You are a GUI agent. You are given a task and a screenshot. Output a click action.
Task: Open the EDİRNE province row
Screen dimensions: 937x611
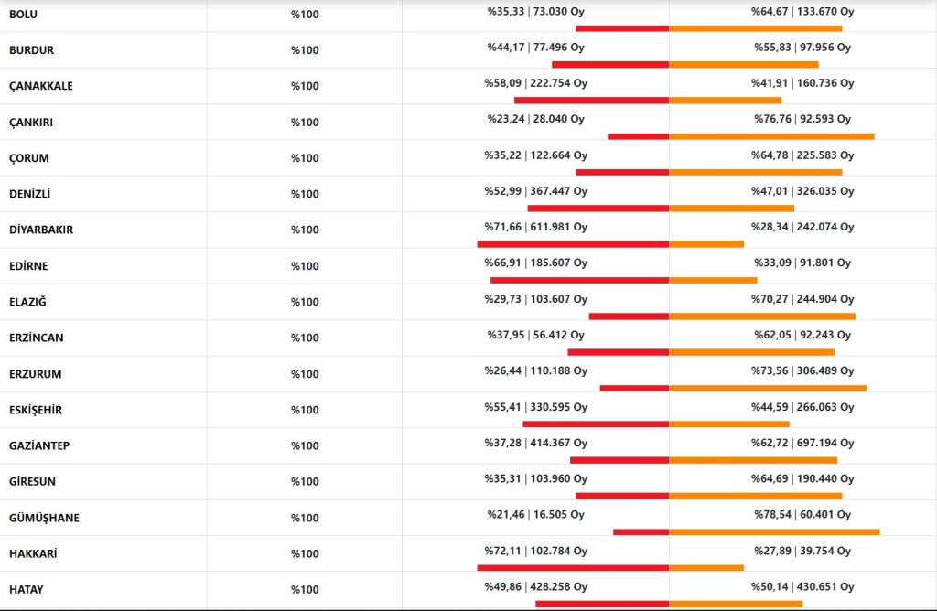click(28, 266)
